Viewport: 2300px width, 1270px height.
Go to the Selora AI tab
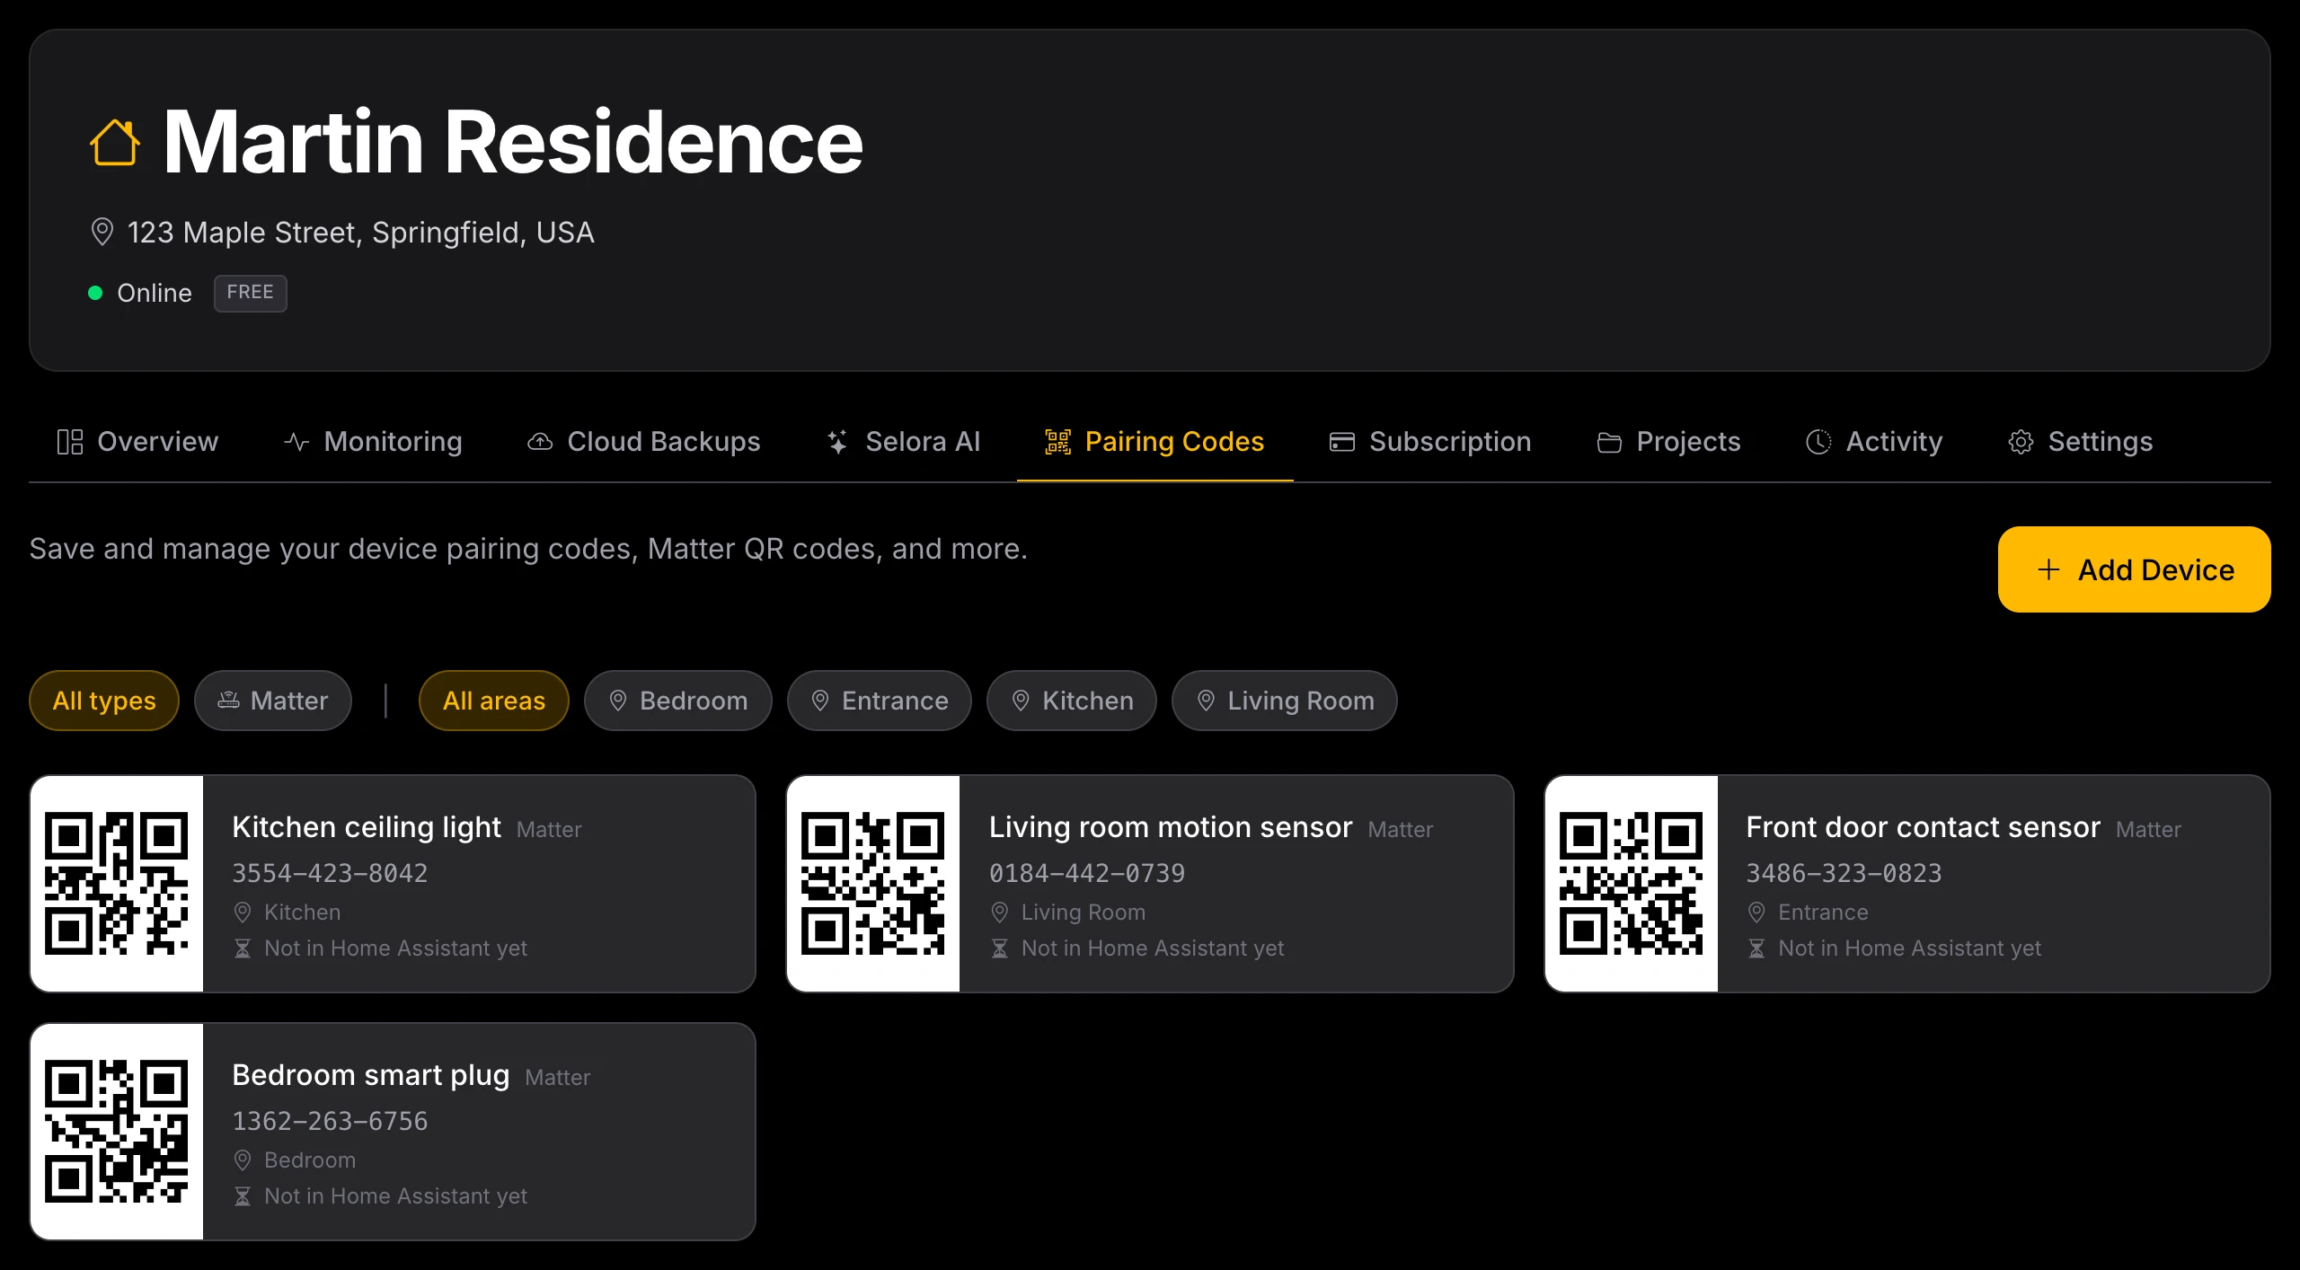(903, 441)
